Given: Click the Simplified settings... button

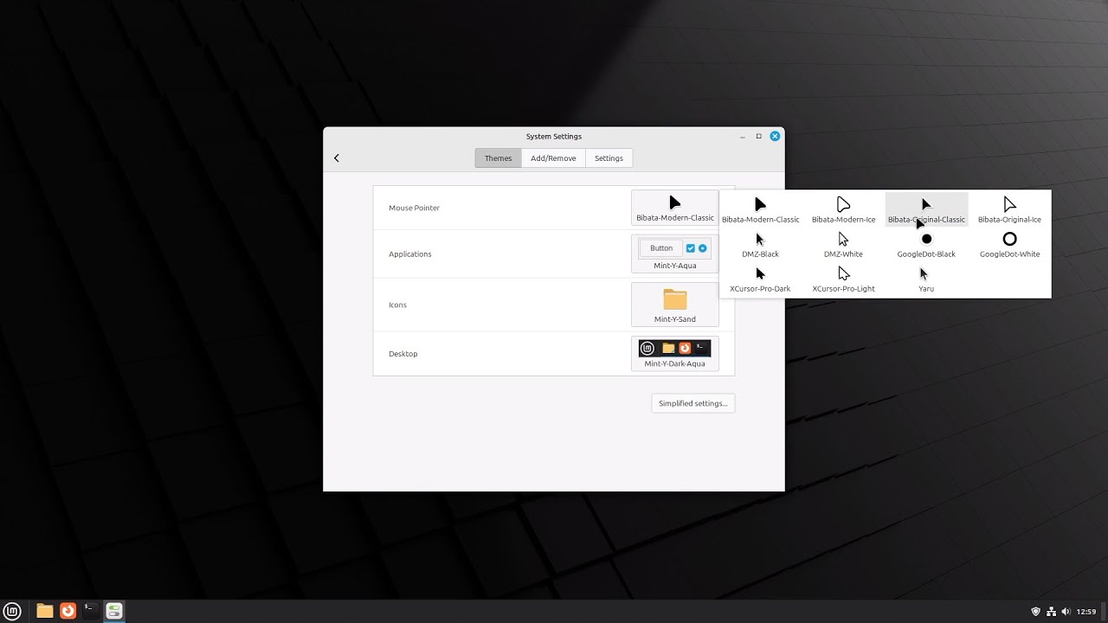Looking at the screenshot, I should pyautogui.click(x=692, y=403).
